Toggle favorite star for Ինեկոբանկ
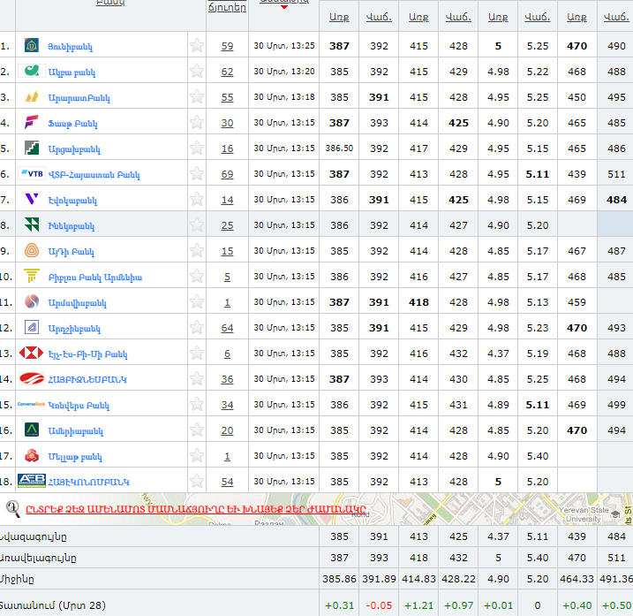Image resolution: width=633 pixels, height=616 pixels. tap(197, 224)
